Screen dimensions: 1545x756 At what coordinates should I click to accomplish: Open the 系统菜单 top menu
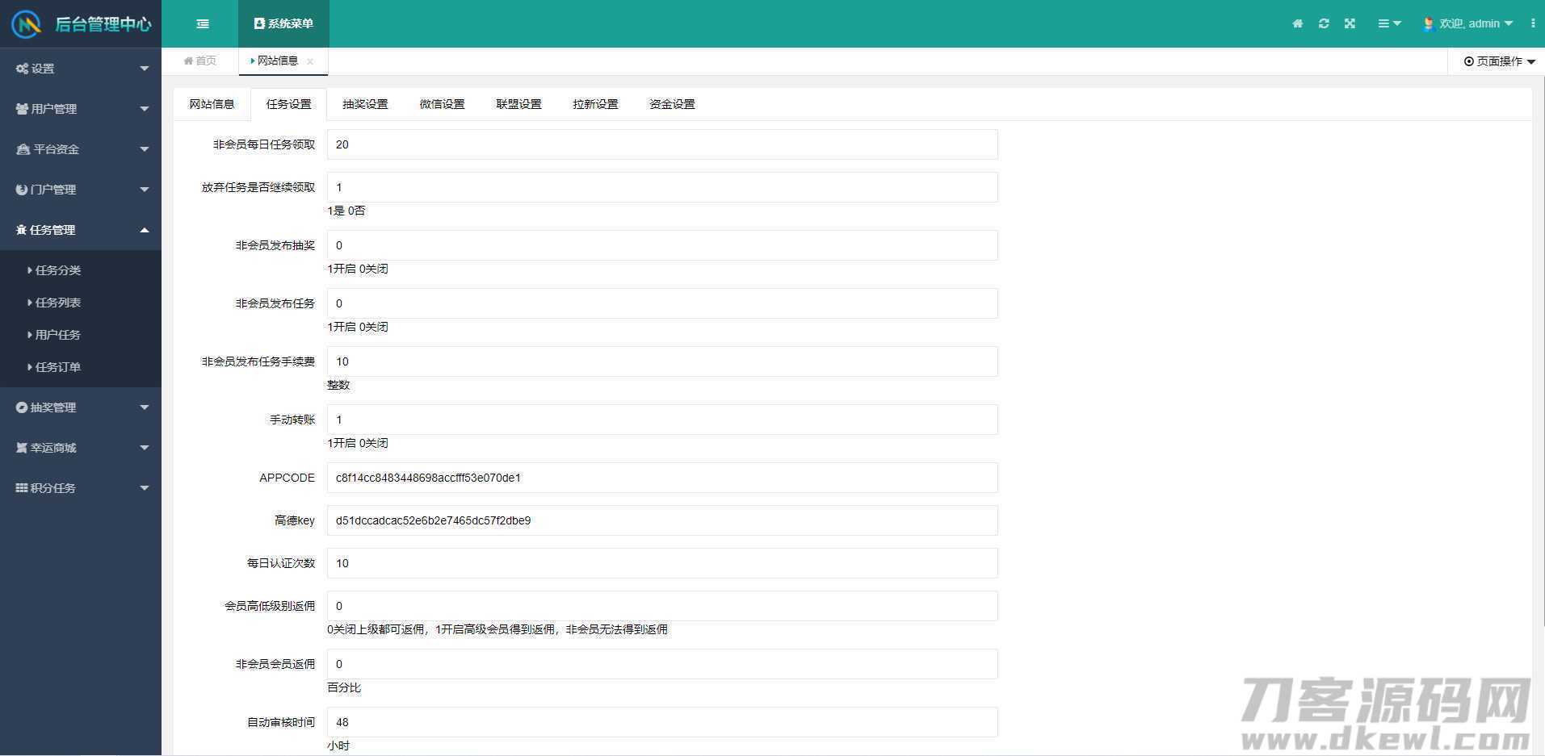tap(283, 24)
